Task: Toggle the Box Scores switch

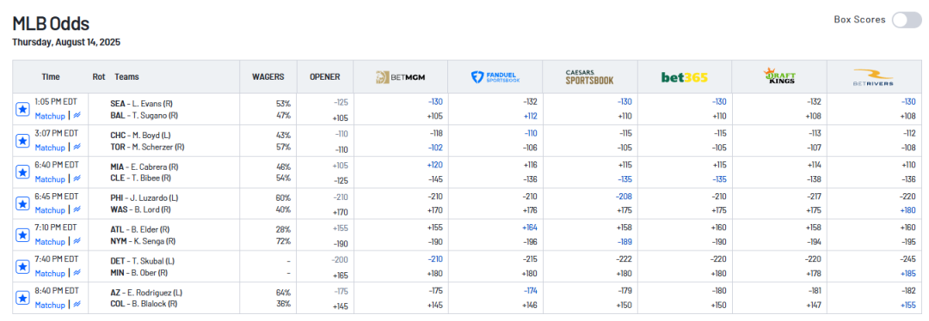Action: point(907,20)
